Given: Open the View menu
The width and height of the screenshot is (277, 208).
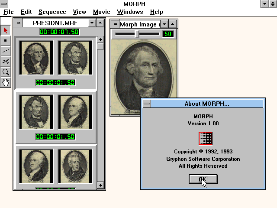Looking at the screenshot, I should (x=80, y=12).
